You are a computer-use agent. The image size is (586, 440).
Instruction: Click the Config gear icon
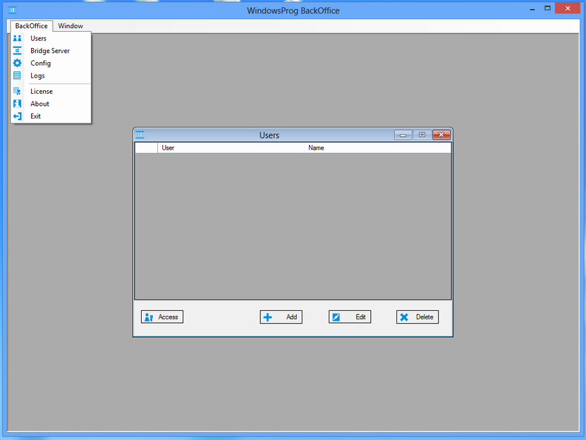coord(17,63)
